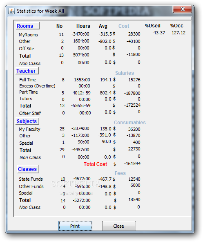
Task: Click Classes total fees 18540
Action: (134, 199)
